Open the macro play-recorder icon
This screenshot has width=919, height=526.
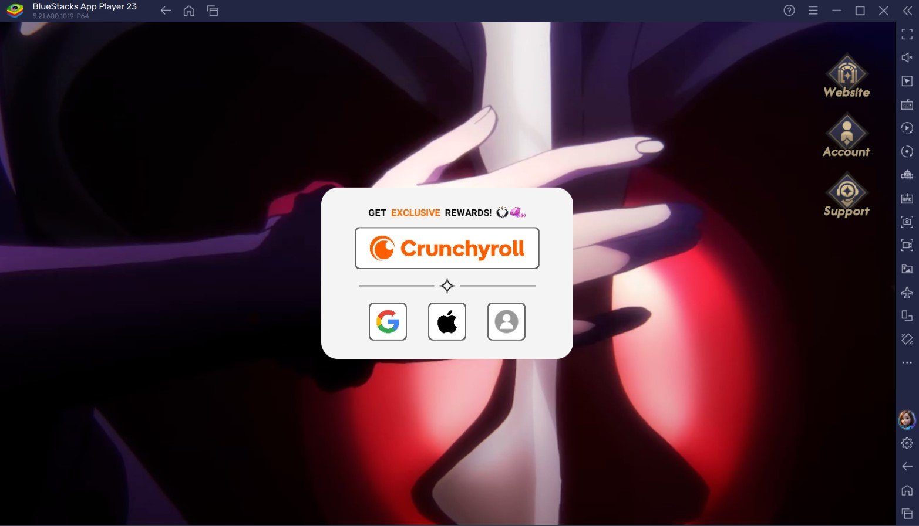(x=907, y=128)
